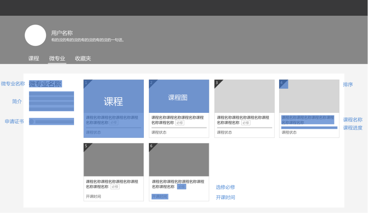The image size is (368, 213).
Task: Open the 课程图 thumbnail on card 2
Action: 179,96
